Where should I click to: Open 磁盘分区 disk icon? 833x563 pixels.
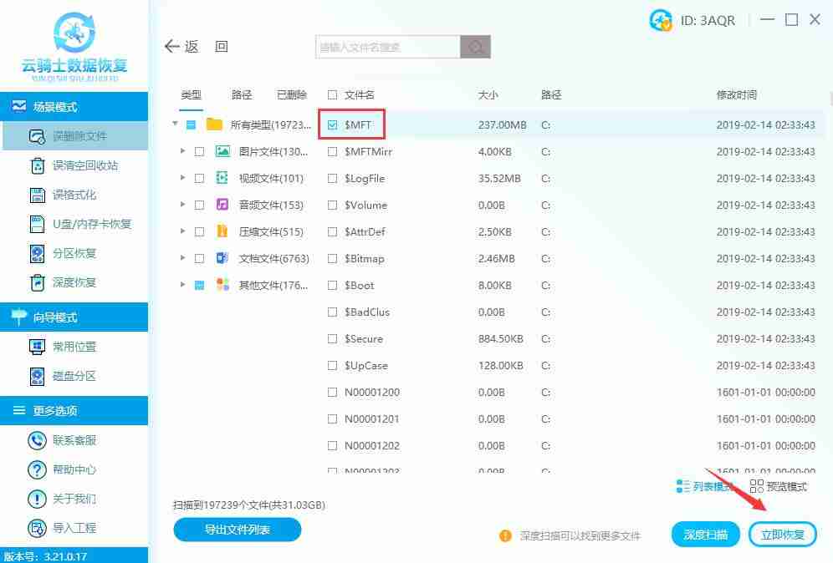[x=37, y=376]
